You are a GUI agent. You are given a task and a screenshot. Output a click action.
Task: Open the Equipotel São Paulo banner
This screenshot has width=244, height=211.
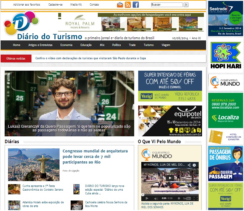coord(170,121)
